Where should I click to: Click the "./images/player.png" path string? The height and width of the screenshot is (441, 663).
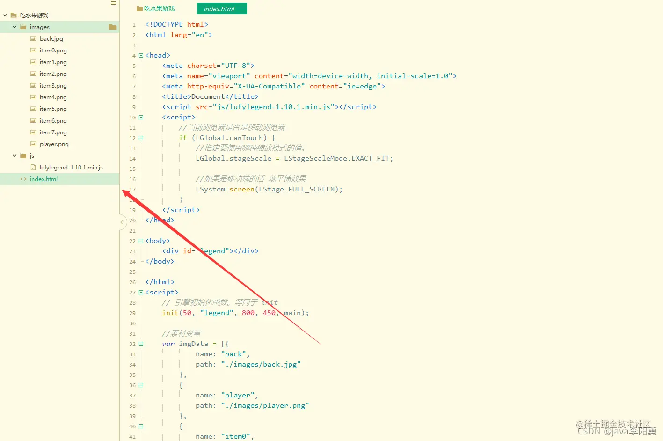click(x=265, y=405)
